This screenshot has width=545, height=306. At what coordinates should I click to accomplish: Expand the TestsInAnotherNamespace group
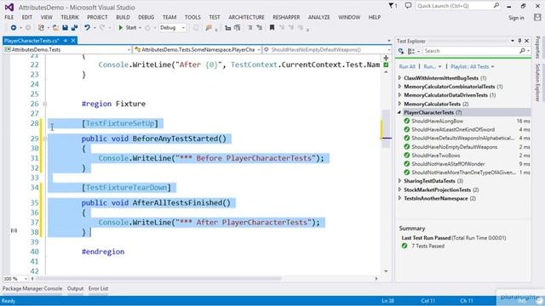click(x=399, y=198)
